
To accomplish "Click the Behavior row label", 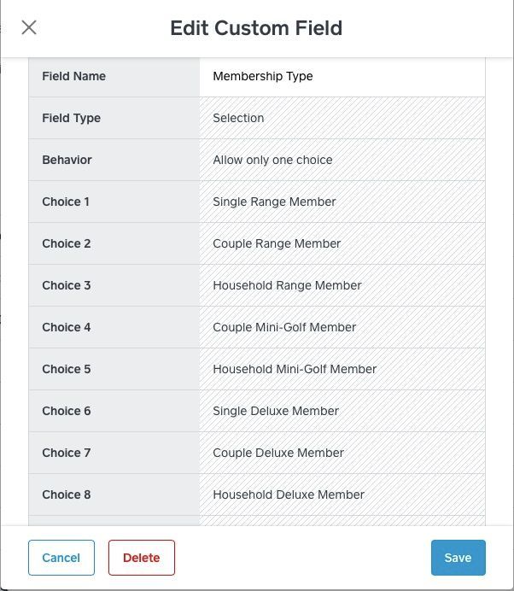I will tap(67, 160).
